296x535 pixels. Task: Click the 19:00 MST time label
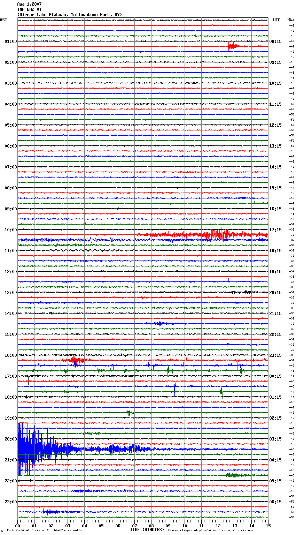10,418
